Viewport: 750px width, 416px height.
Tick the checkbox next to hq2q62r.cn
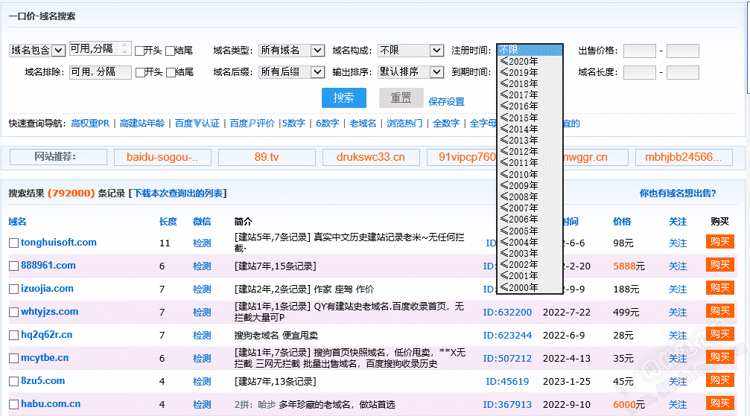pos(14,335)
